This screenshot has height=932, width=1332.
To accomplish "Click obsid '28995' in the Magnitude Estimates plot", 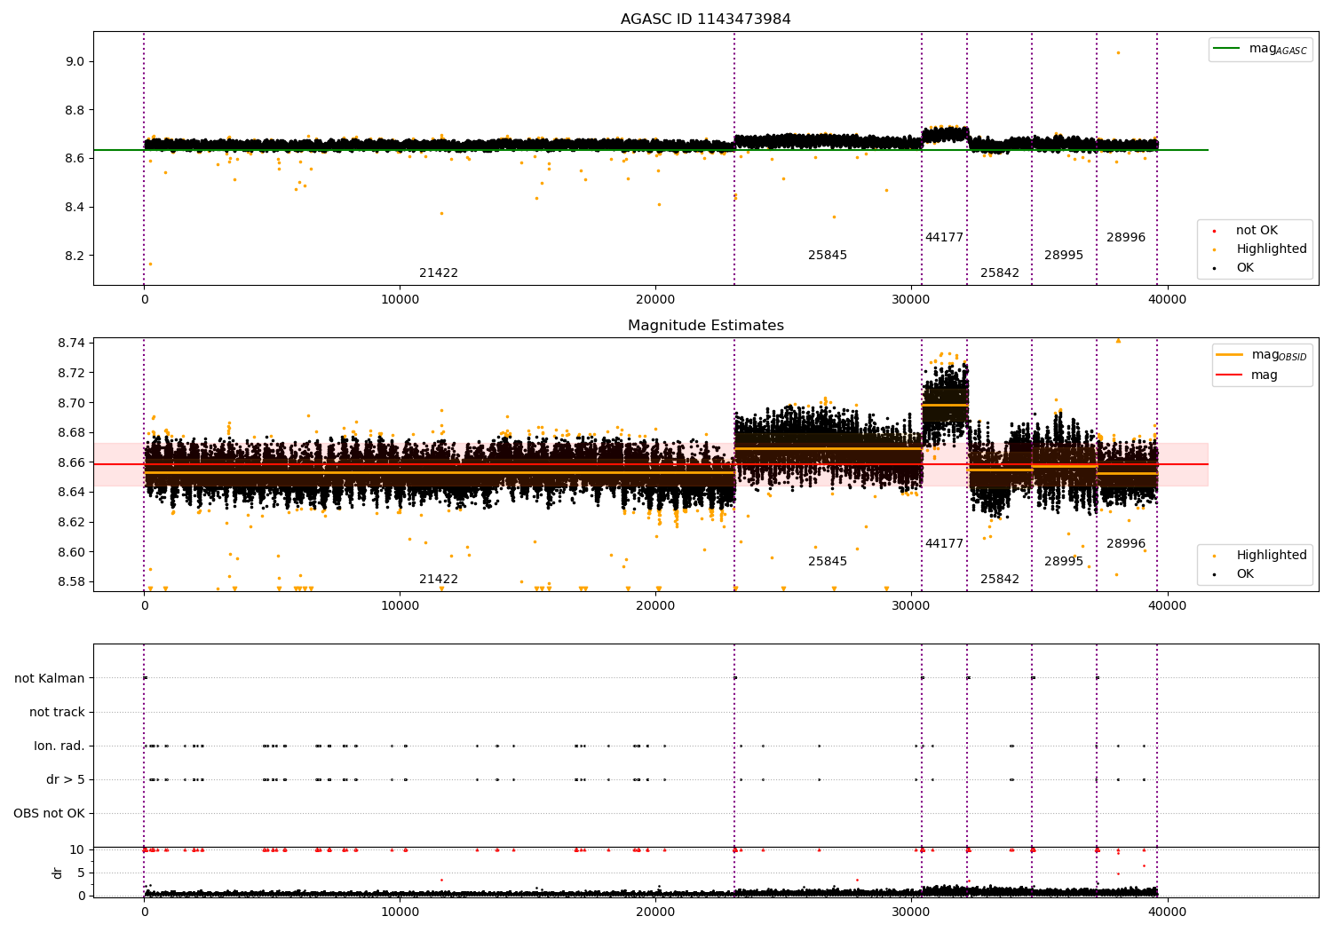I will point(1064,562).
